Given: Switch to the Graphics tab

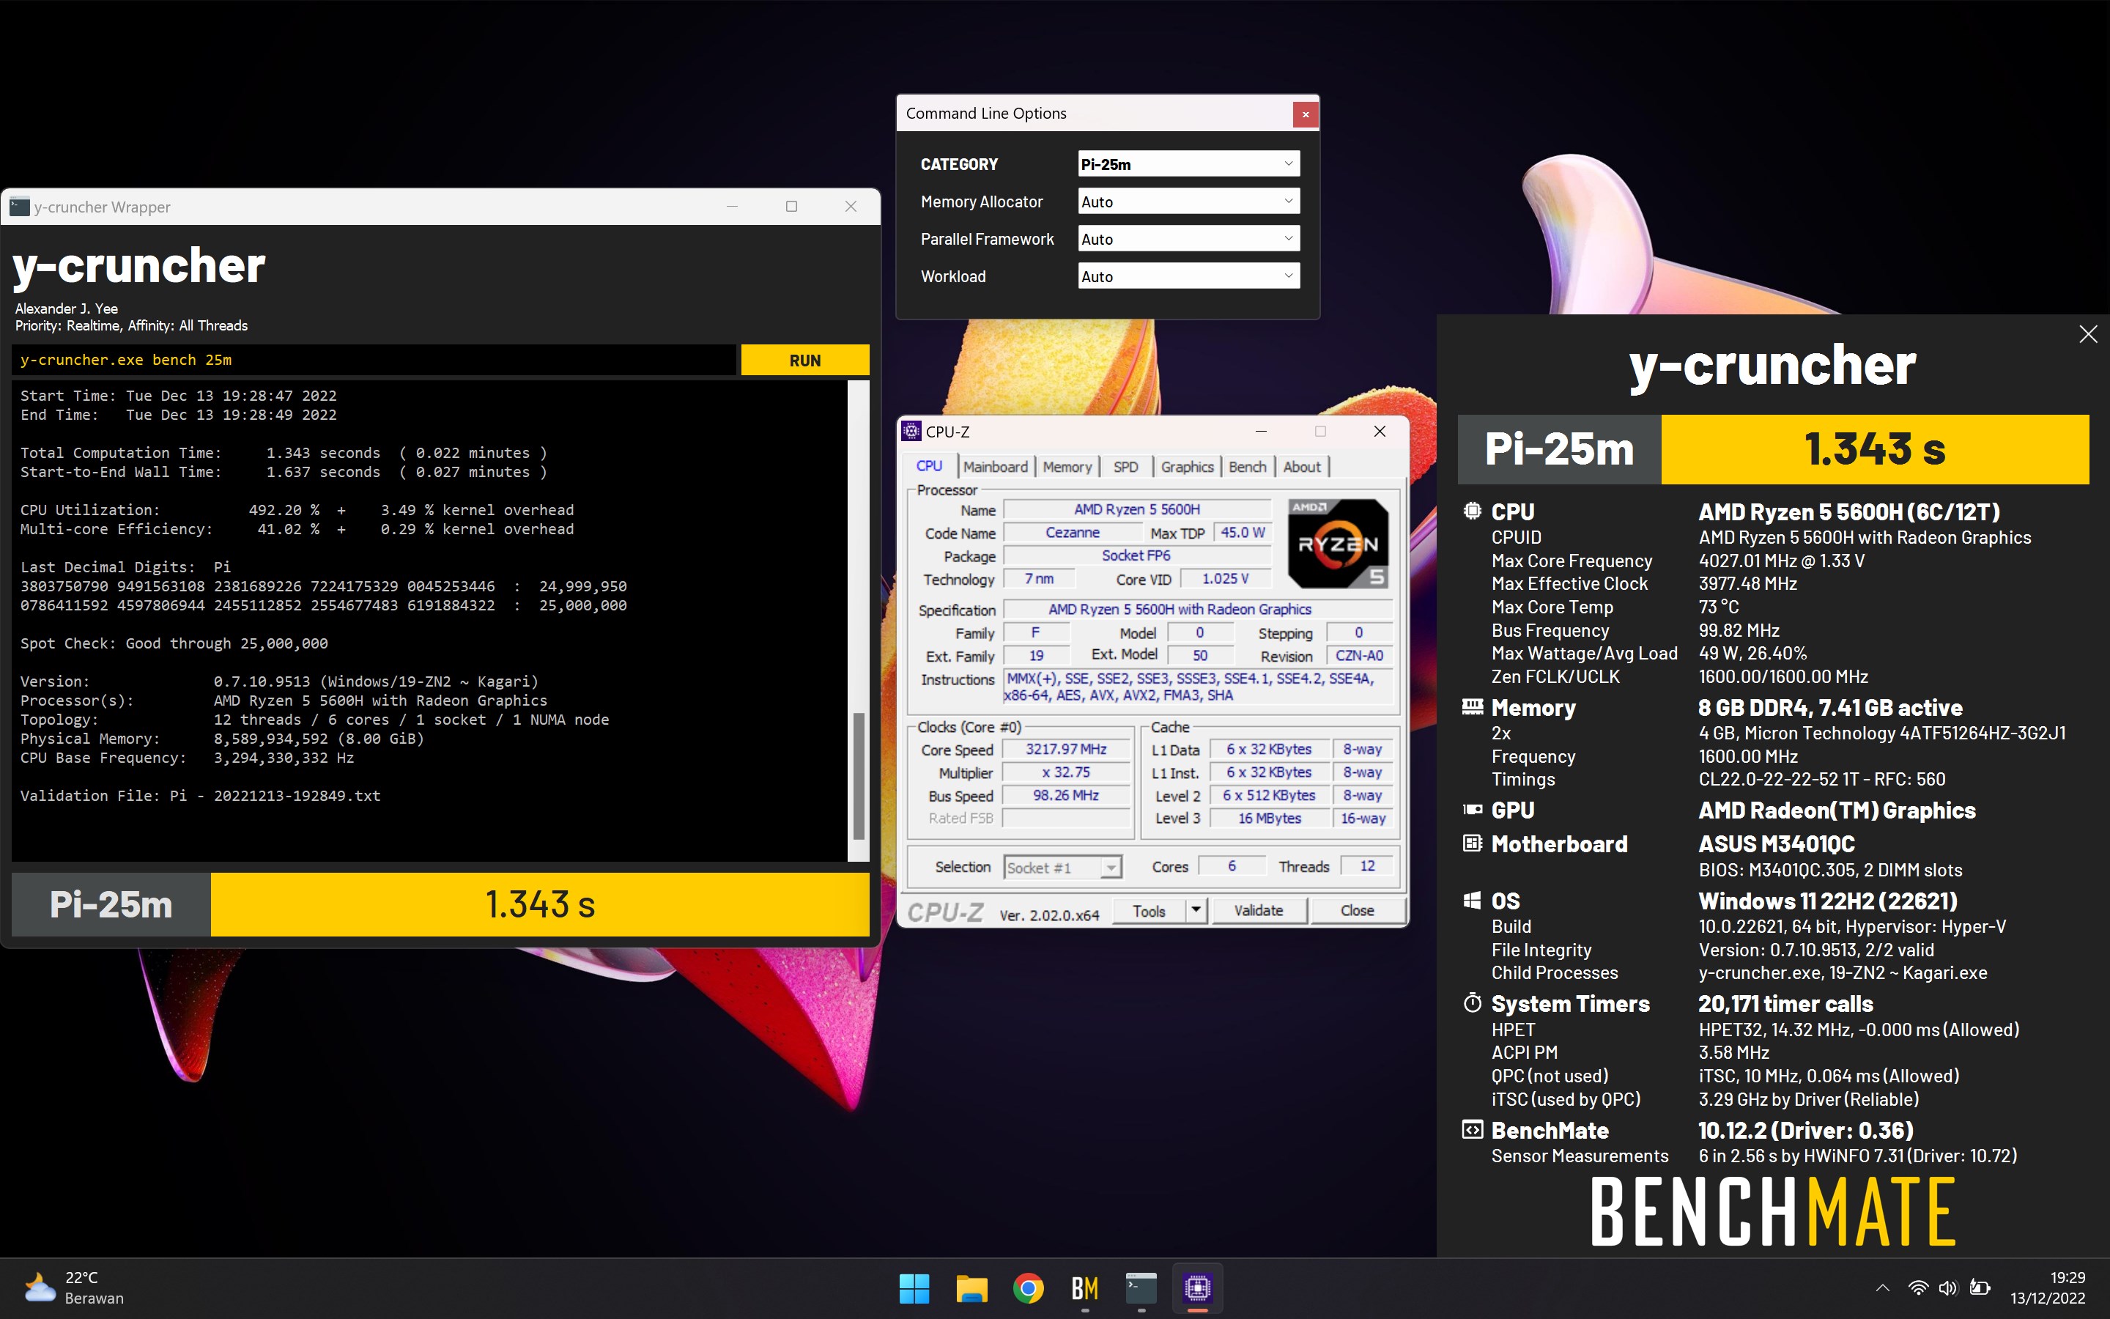Looking at the screenshot, I should (x=1187, y=467).
